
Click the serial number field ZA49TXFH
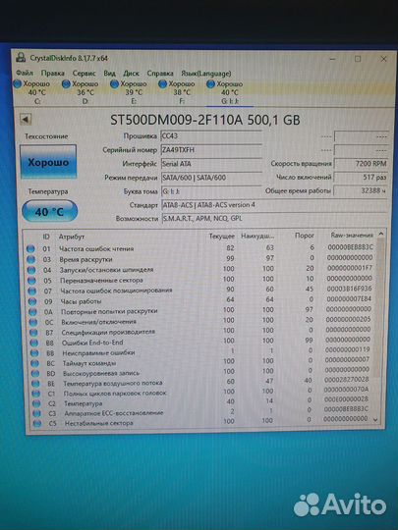click(211, 150)
